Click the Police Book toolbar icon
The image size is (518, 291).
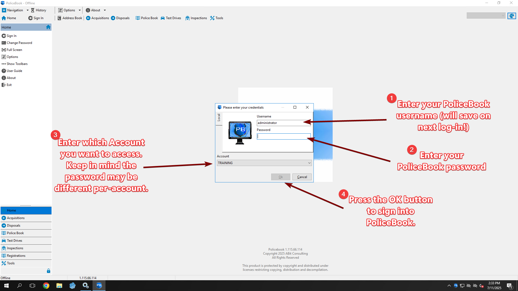click(x=138, y=18)
